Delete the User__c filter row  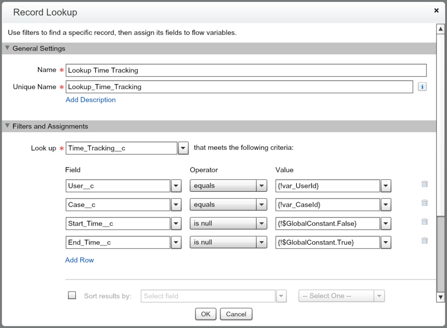click(x=425, y=184)
